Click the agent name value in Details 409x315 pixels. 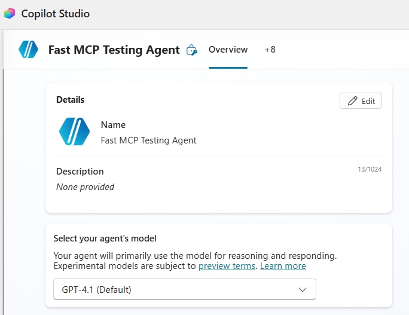point(148,140)
